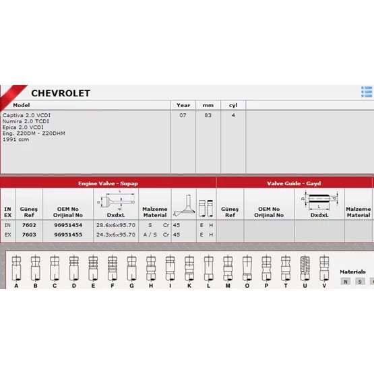The height and width of the screenshot is (374, 374).
Task: Click the Engine Valve OEM No Orijinal No header
Action: coord(68,212)
